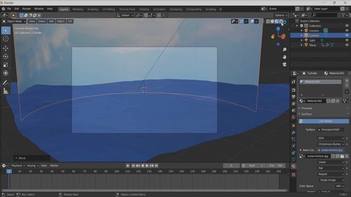This screenshot has height=197, width=351.
Task: Click the open image folder icon
Action: coord(342,156)
